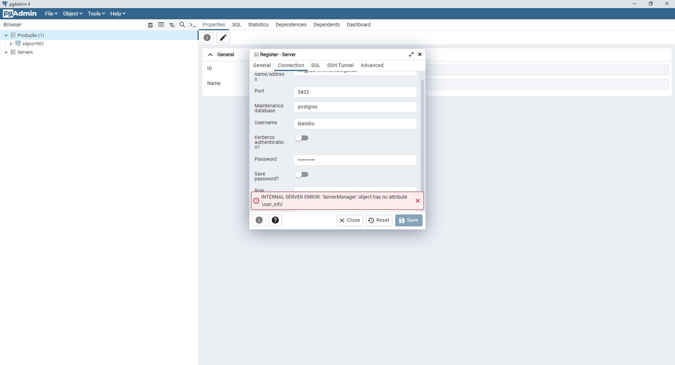The height and width of the screenshot is (365, 675).
Task: Click the question mark help button in dialog
Action: coord(275,220)
